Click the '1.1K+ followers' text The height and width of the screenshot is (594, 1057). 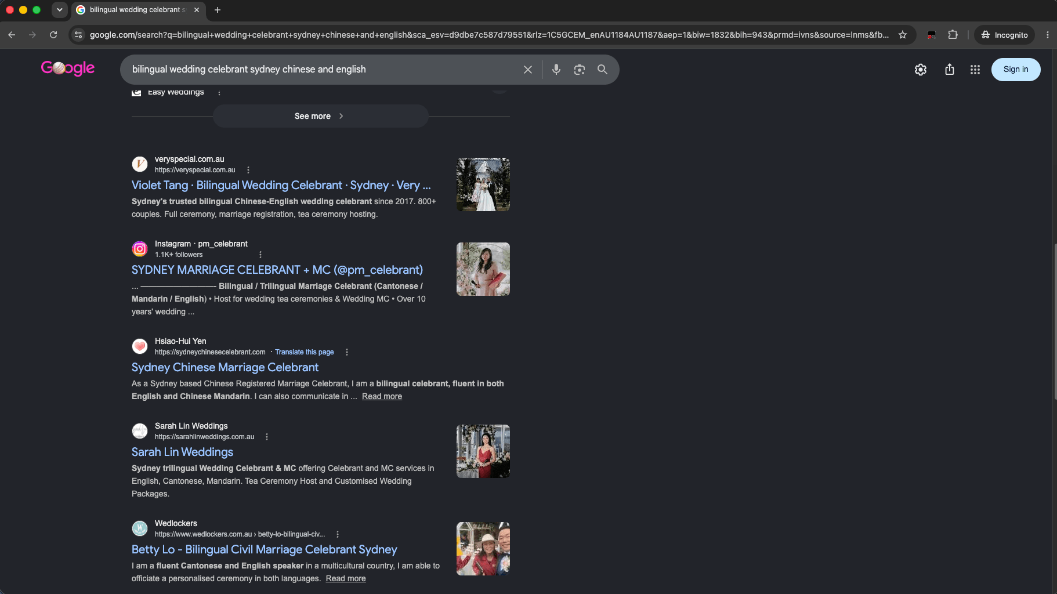[x=179, y=255]
